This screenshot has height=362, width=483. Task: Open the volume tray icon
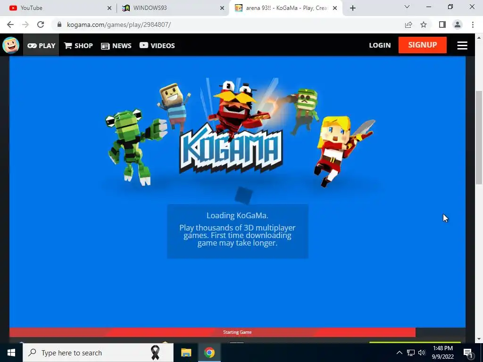click(422, 353)
